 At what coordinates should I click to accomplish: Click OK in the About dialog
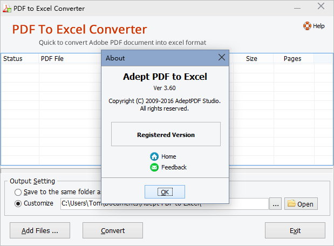(x=165, y=192)
